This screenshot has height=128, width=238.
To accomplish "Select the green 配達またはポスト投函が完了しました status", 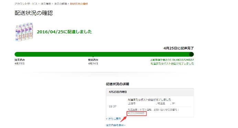I will (172, 63).
